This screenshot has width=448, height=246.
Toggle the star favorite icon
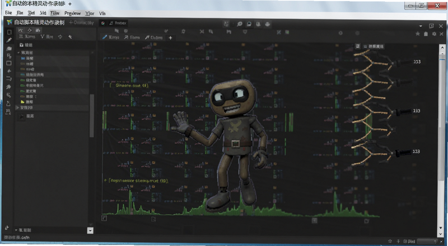(417, 34)
